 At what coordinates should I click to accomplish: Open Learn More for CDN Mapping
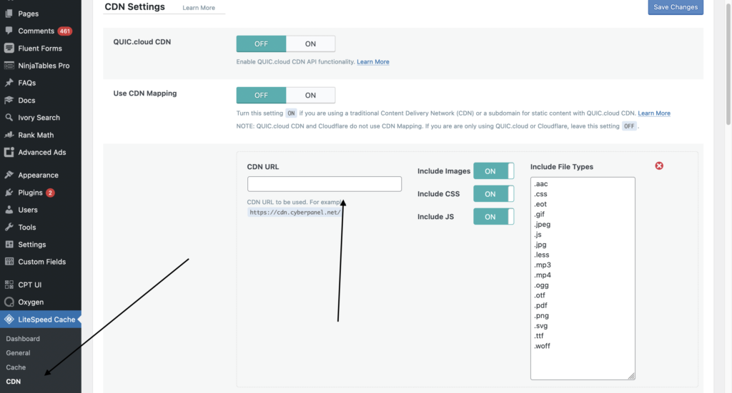pos(654,113)
